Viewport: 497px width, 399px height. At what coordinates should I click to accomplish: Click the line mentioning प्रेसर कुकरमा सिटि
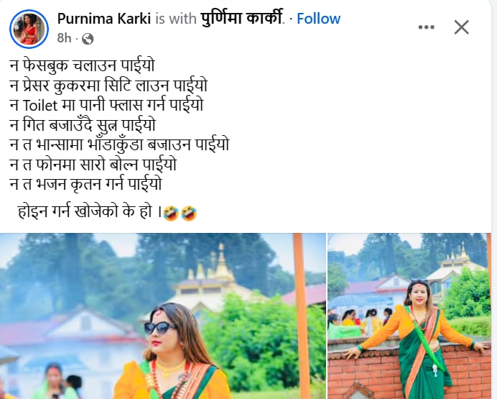click(x=108, y=86)
